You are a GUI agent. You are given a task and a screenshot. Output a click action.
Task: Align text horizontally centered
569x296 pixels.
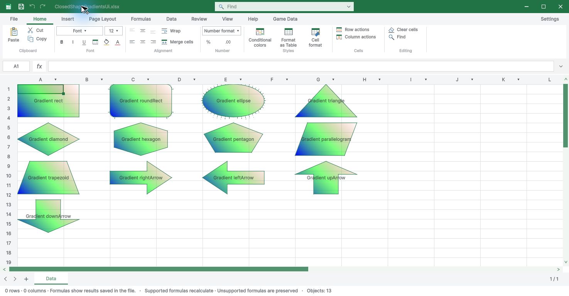(x=143, y=42)
